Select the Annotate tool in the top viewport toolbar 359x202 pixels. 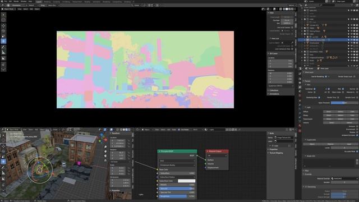(3, 47)
